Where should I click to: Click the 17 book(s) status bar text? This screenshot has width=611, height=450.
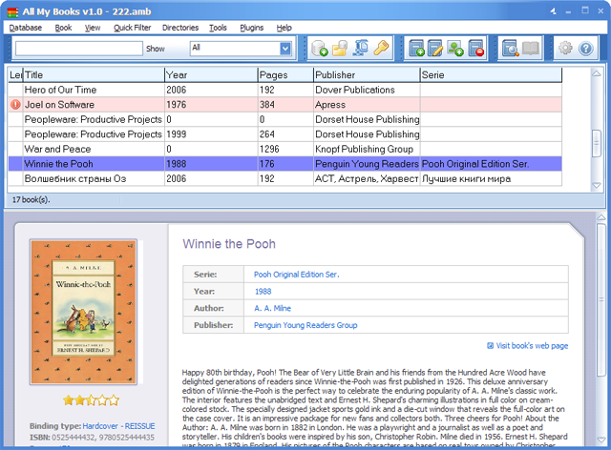[x=31, y=199]
